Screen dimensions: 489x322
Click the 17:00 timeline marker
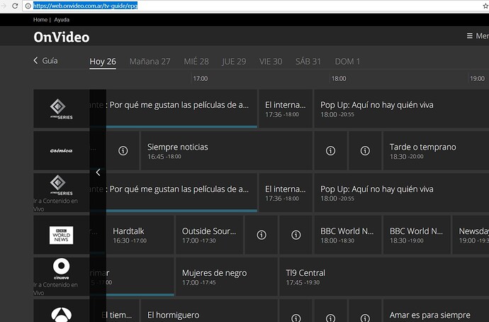click(x=201, y=79)
